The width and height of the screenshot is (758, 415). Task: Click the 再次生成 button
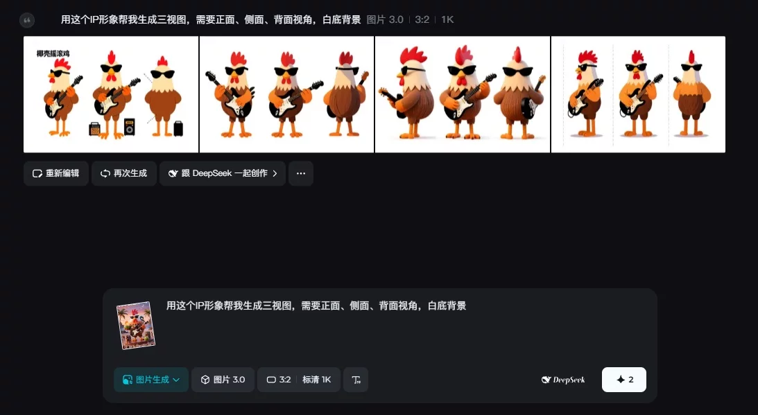tap(123, 173)
